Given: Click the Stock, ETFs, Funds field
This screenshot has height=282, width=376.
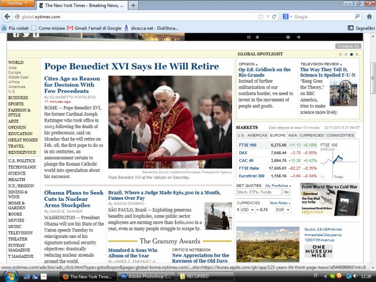Looking at the screenshot, I should (258, 192).
